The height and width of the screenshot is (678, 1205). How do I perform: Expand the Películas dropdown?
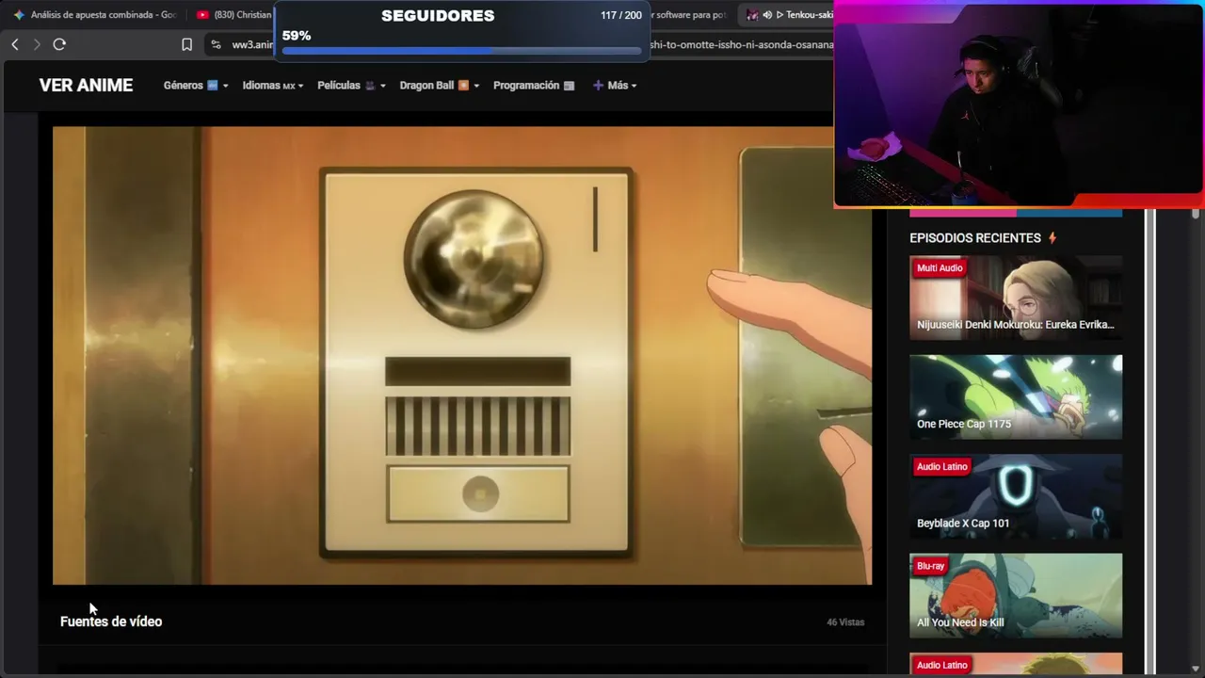pyautogui.click(x=351, y=86)
